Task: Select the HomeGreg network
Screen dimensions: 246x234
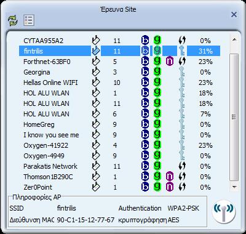Action: [x=120, y=124]
